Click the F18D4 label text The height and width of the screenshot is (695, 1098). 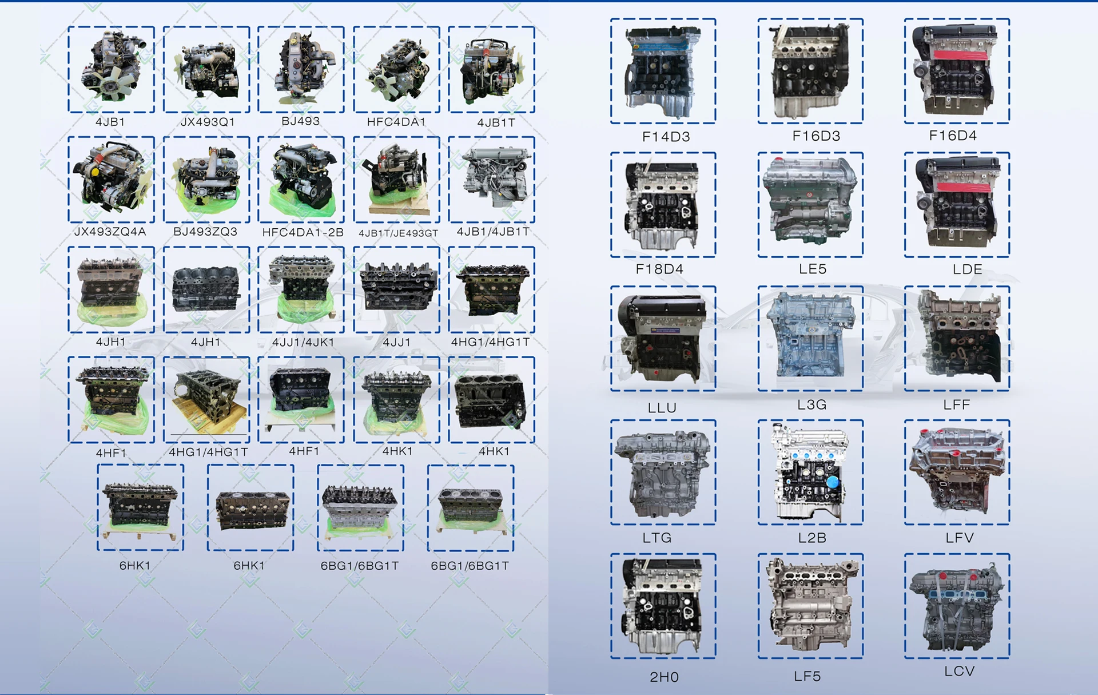tap(659, 269)
